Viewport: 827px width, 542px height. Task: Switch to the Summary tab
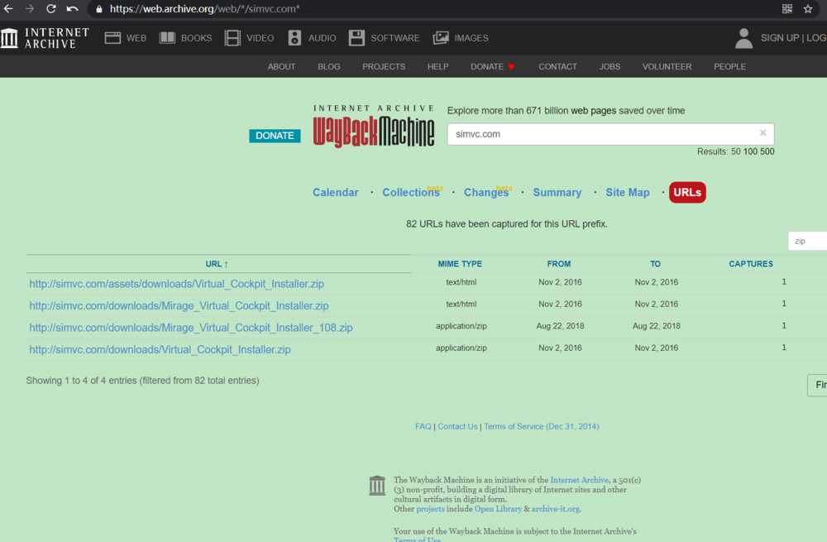pyautogui.click(x=557, y=193)
